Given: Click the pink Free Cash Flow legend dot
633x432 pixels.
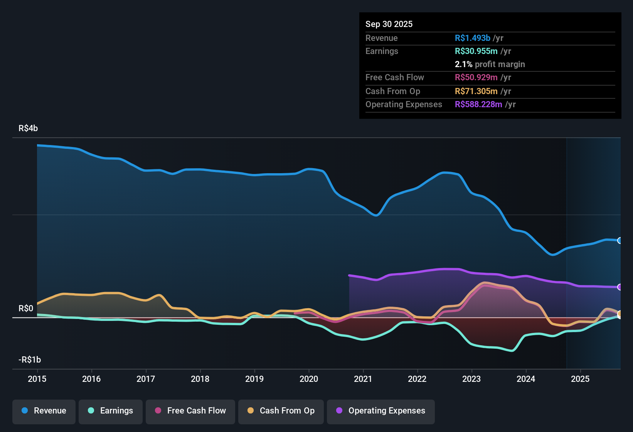Looking at the screenshot, I should point(158,411).
